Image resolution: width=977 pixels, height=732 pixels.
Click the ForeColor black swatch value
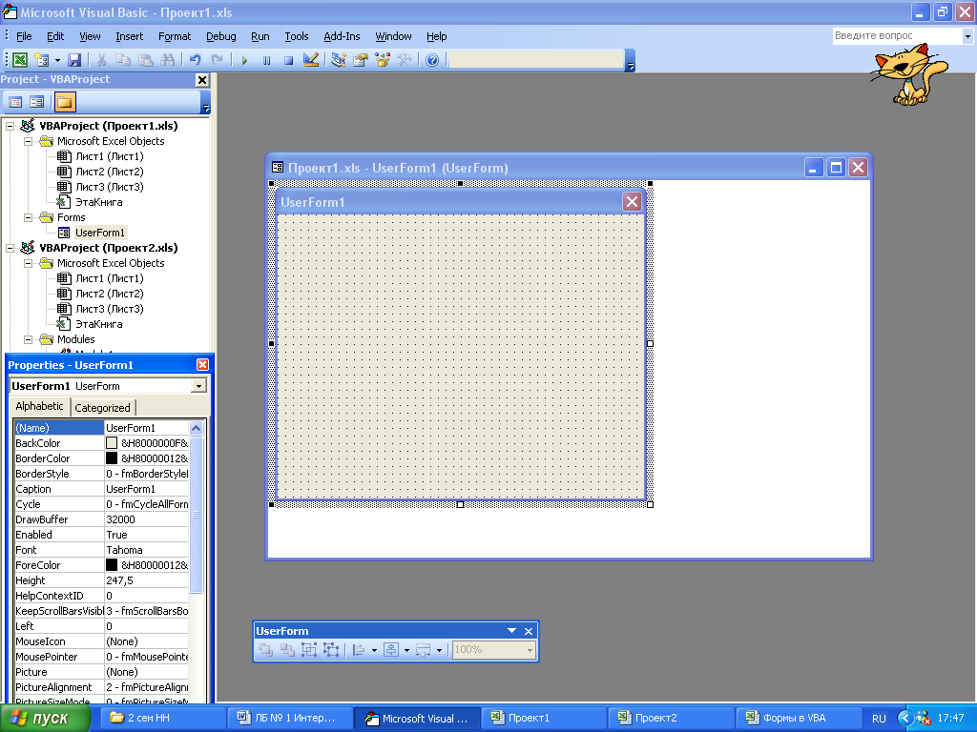tap(112, 565)
